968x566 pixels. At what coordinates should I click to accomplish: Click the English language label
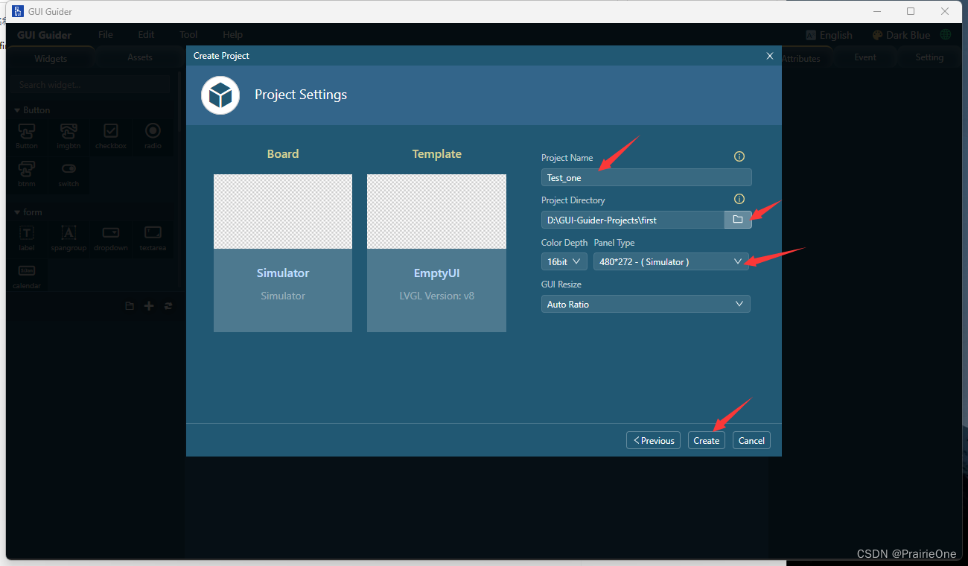(x=836, y=35)
